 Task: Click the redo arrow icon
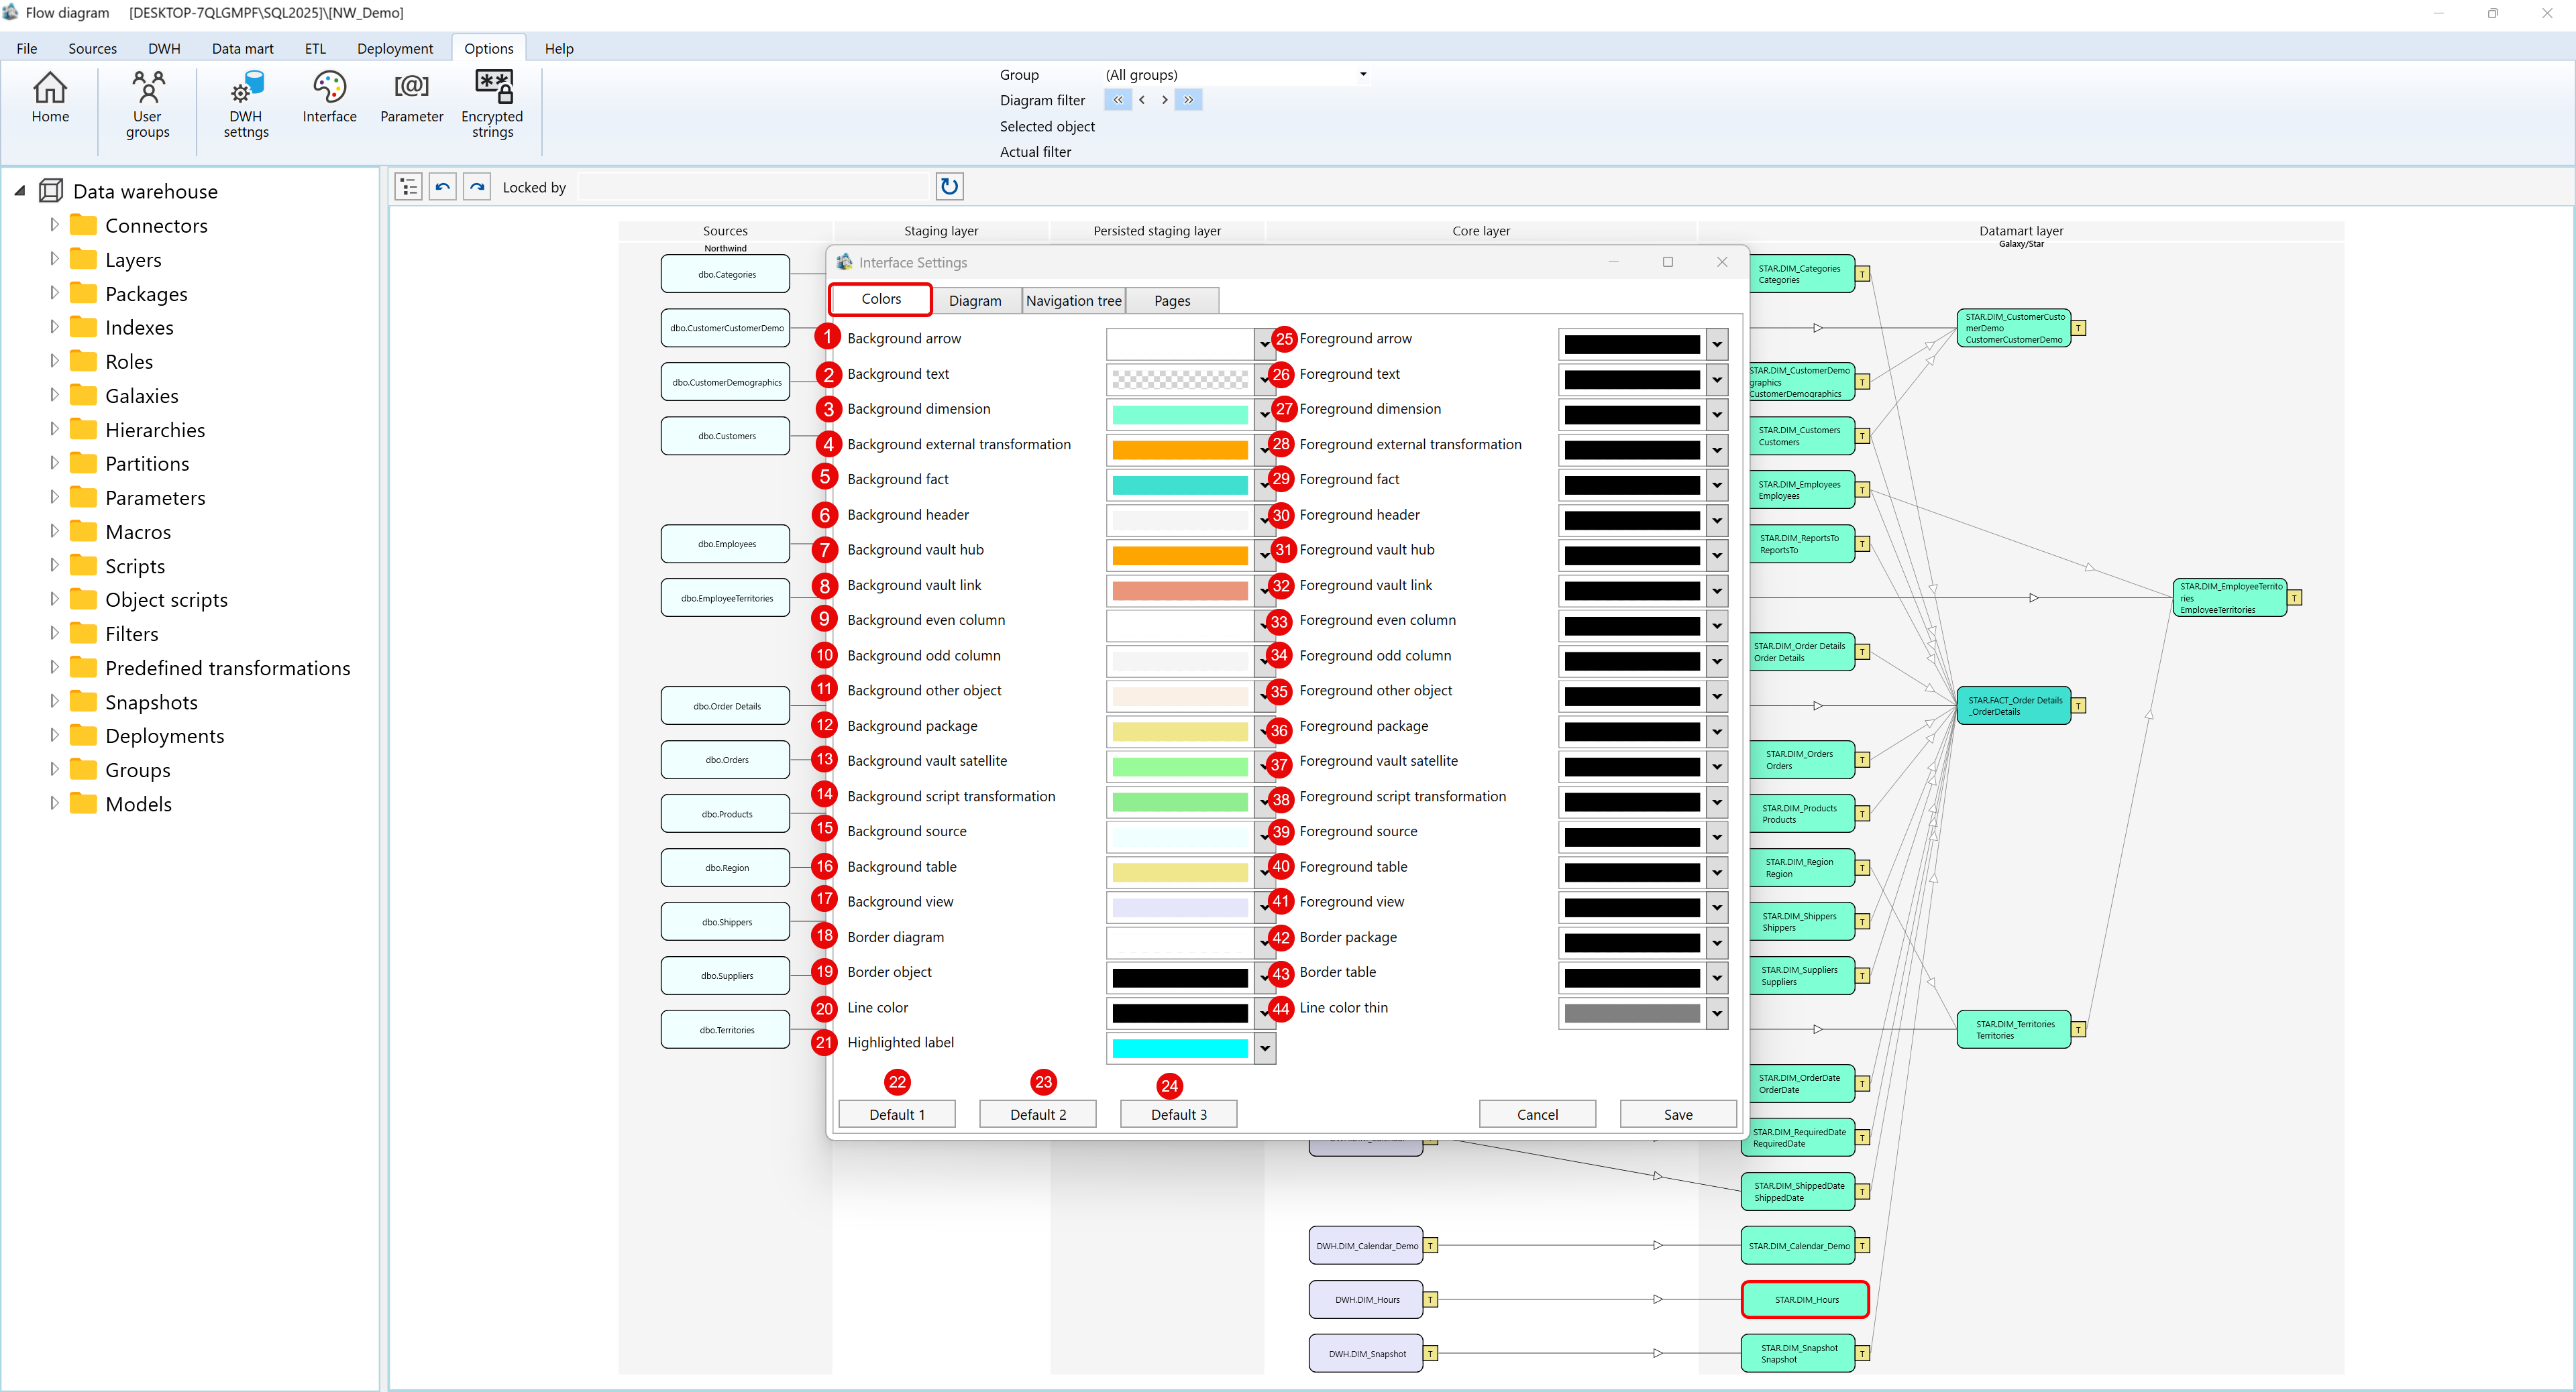477,187
